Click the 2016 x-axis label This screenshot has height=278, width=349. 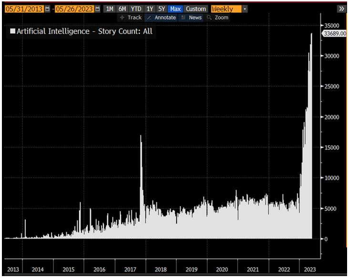pos(99,269)
